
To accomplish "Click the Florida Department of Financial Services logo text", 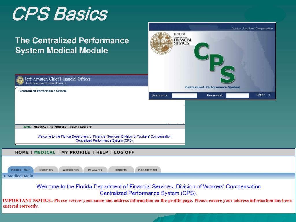I will point(182,39).
